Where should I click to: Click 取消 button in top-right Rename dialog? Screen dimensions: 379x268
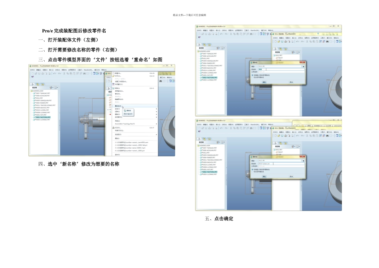tap(291, 82)
